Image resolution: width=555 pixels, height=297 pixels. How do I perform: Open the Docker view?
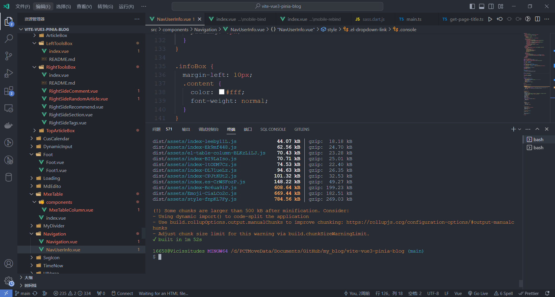pos(9,125)
